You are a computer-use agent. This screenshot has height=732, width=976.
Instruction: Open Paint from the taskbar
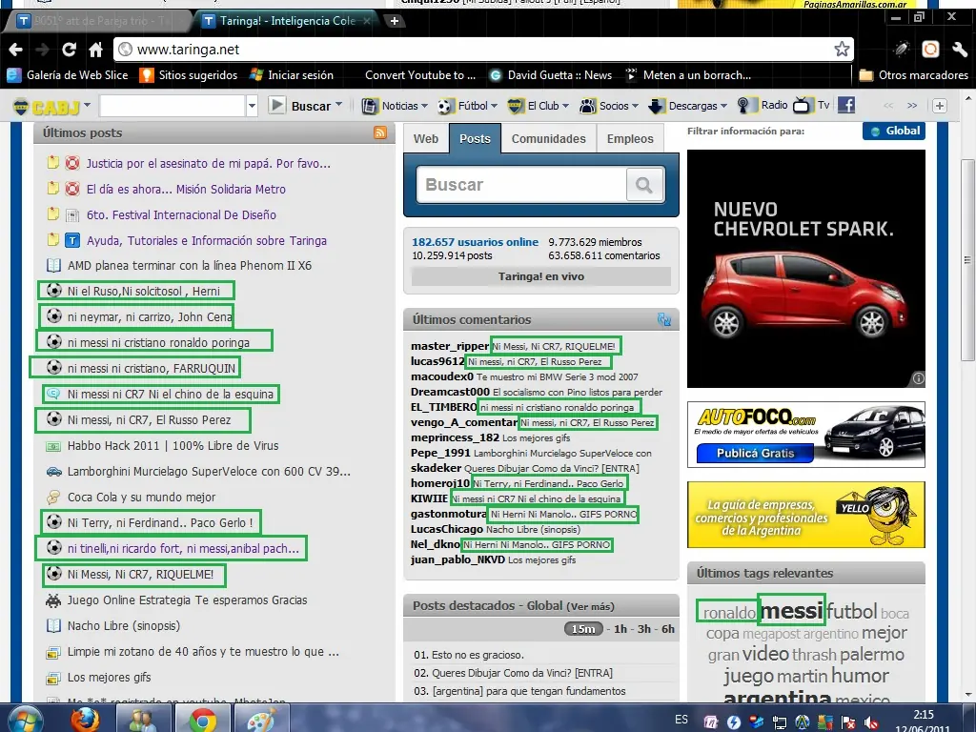pyautogui.click(x=261, y=720)
